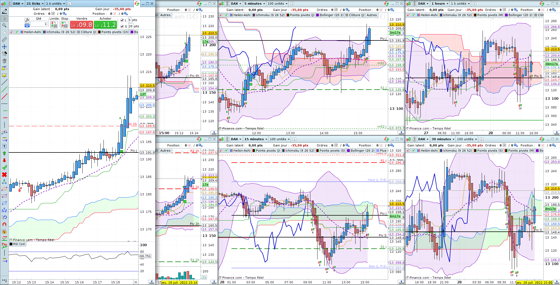Viewport: 560px width, 285px height.
Task: Click Heikin-Ashi color swatch in 30 minutes window
Action: tap(418, 151)
